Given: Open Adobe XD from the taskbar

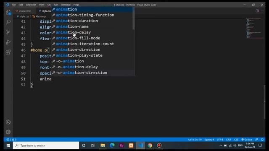Looking at the screenshot, I should tap(121, 146).
